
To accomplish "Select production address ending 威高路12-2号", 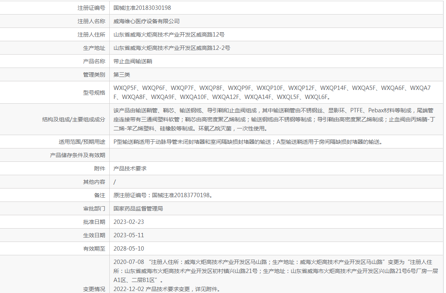I will (172, 48).
